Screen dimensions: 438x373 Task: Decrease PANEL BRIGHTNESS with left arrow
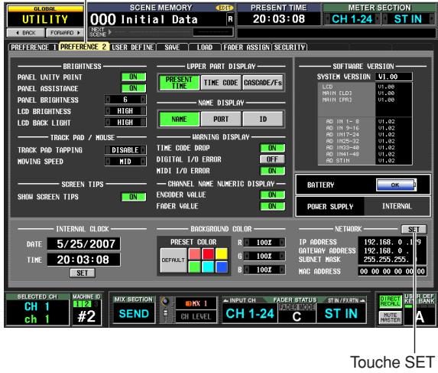pos(108,100)
